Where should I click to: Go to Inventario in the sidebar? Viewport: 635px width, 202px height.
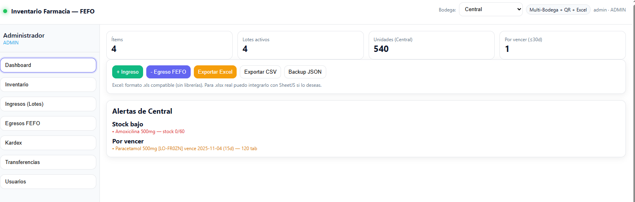coord(48,85)
